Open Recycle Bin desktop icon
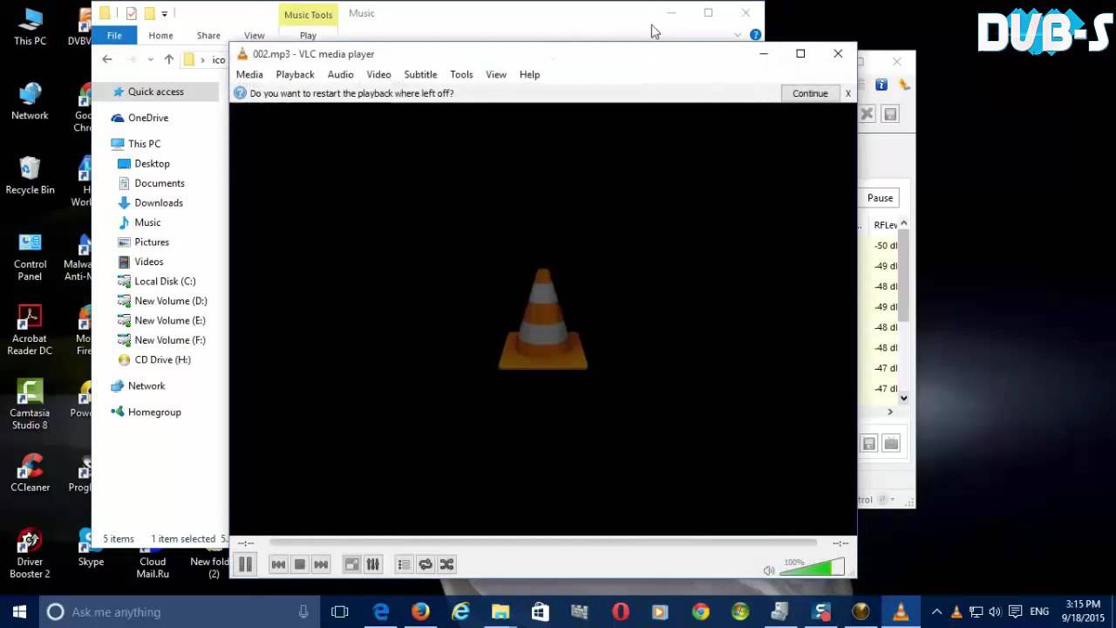The width and height of the screenshot is (1116, 628). click(x=30, y=175)
